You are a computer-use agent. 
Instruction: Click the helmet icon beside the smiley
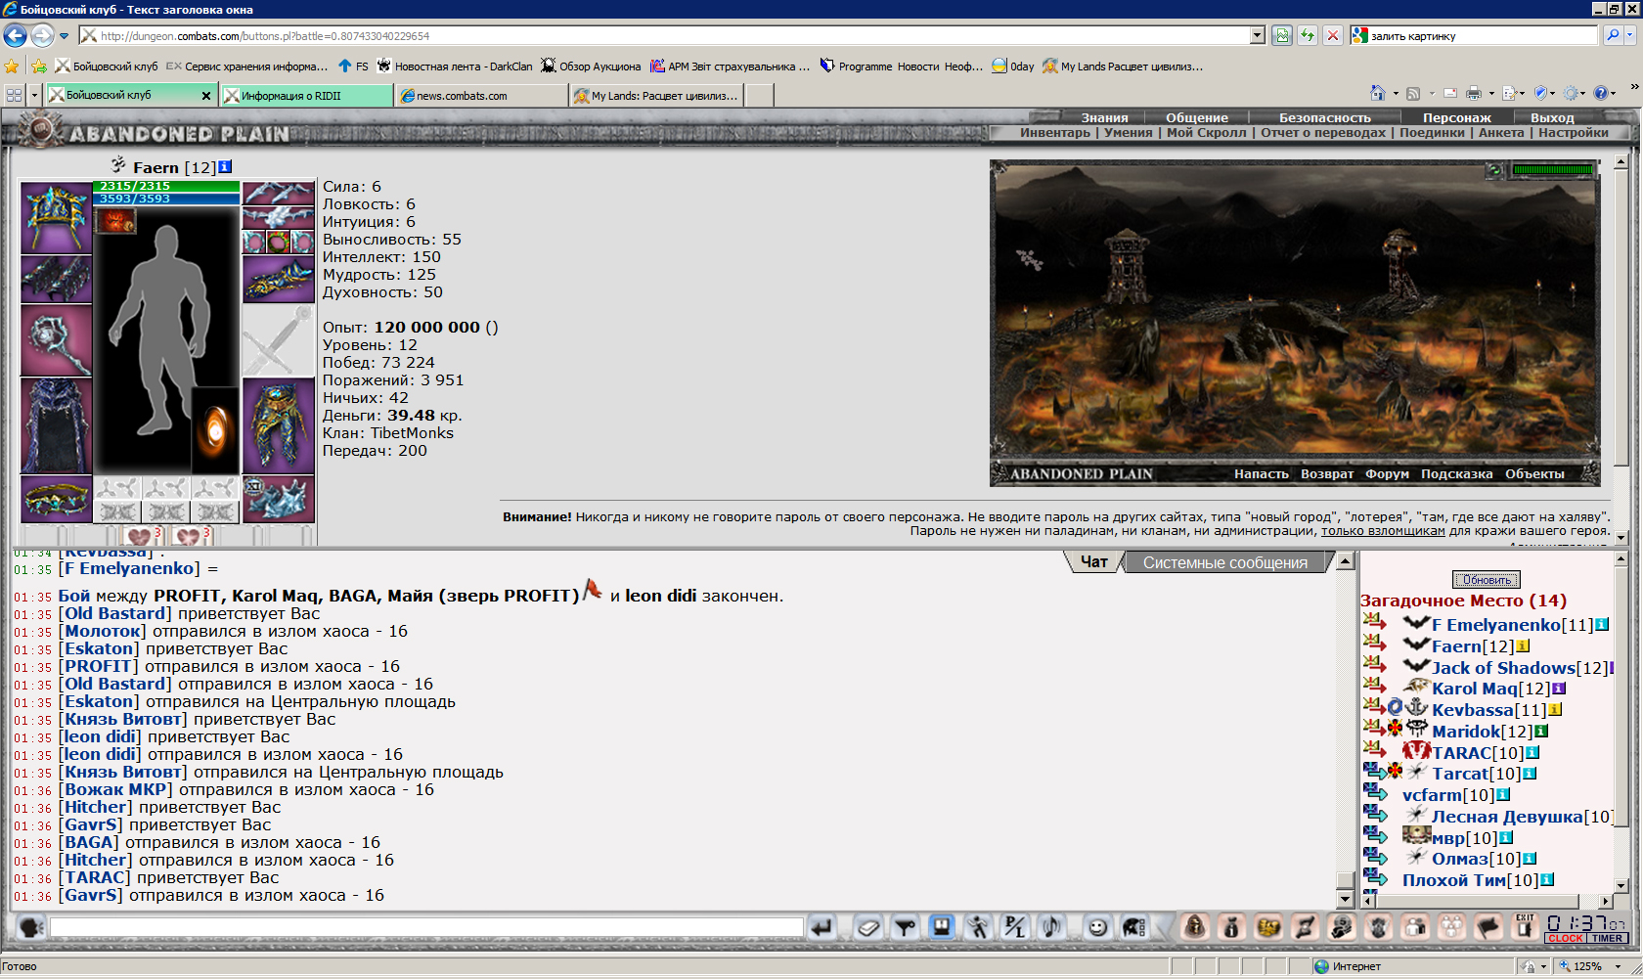(1134, 926)
